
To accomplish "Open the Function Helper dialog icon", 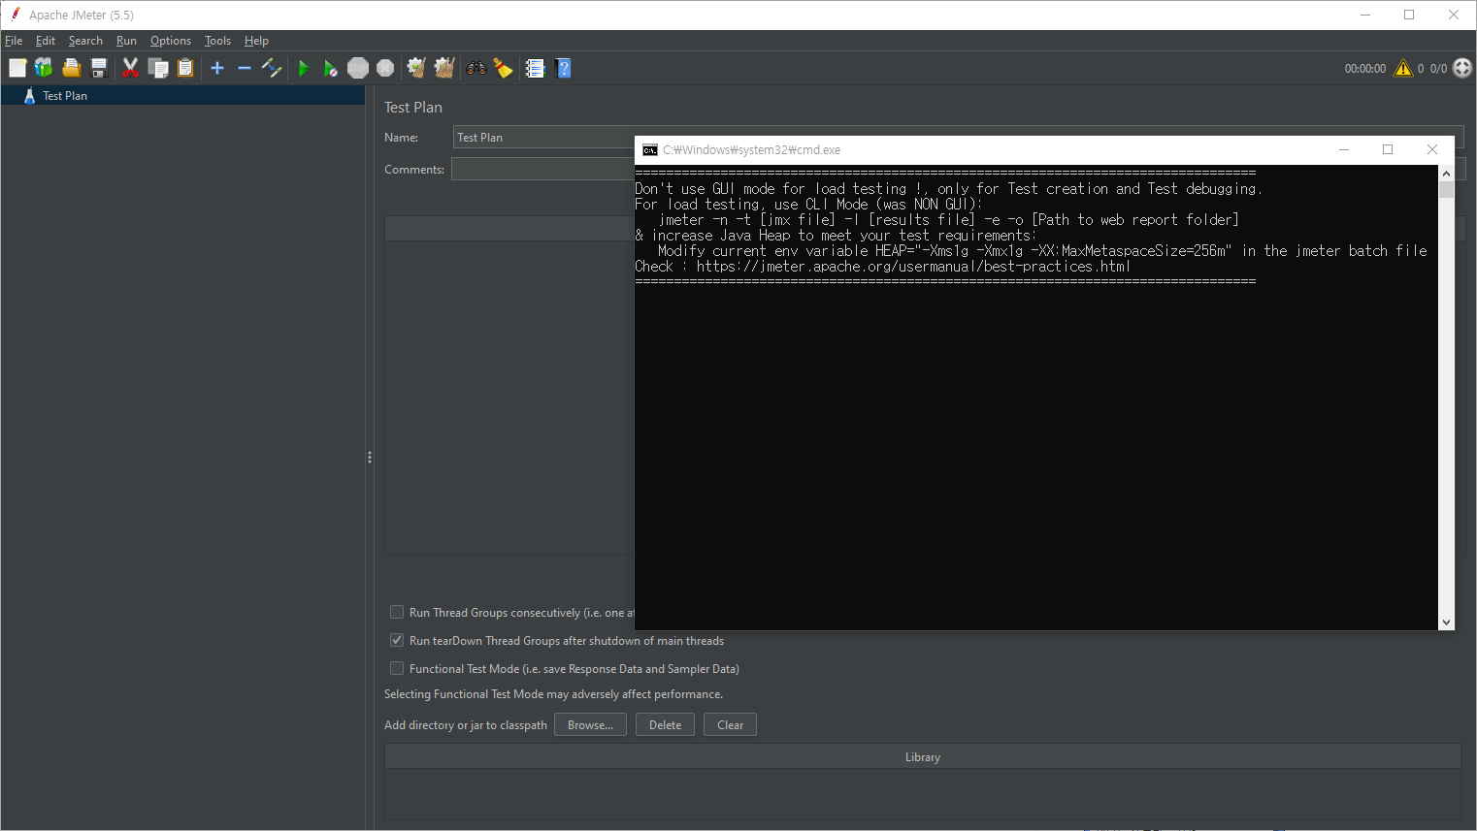I will pyautogui.click(x=535, y=68).
